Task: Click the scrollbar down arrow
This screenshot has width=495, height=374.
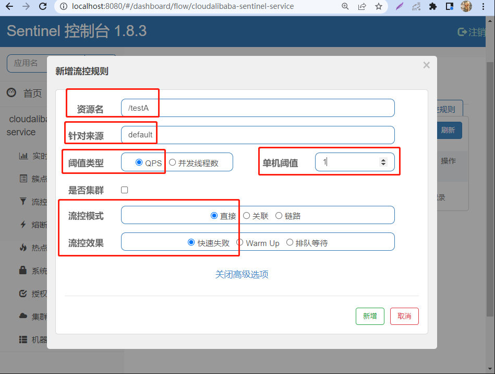Action: [x=490, y=369]
